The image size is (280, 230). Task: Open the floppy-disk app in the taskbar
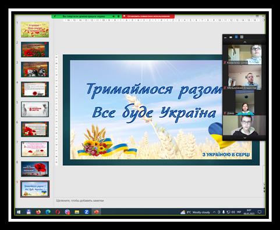[29, 212]
